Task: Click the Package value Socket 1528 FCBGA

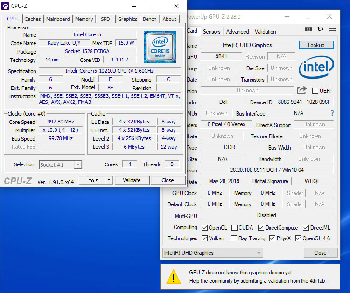Action: [87, 51]
